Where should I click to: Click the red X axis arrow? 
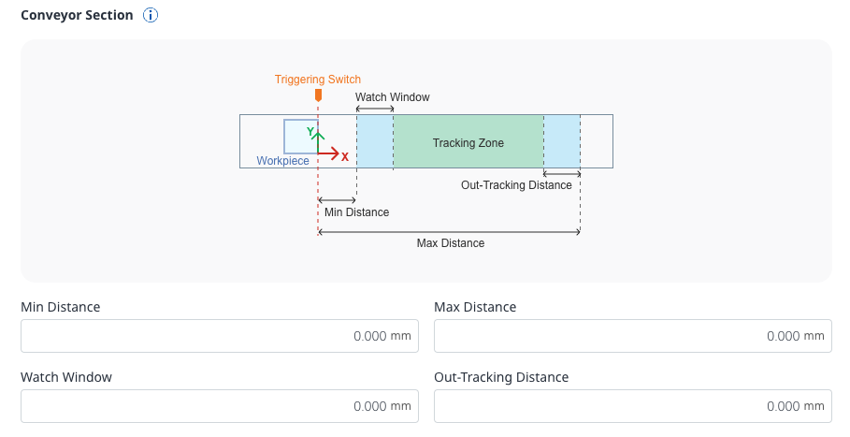[x=331, y=153]
